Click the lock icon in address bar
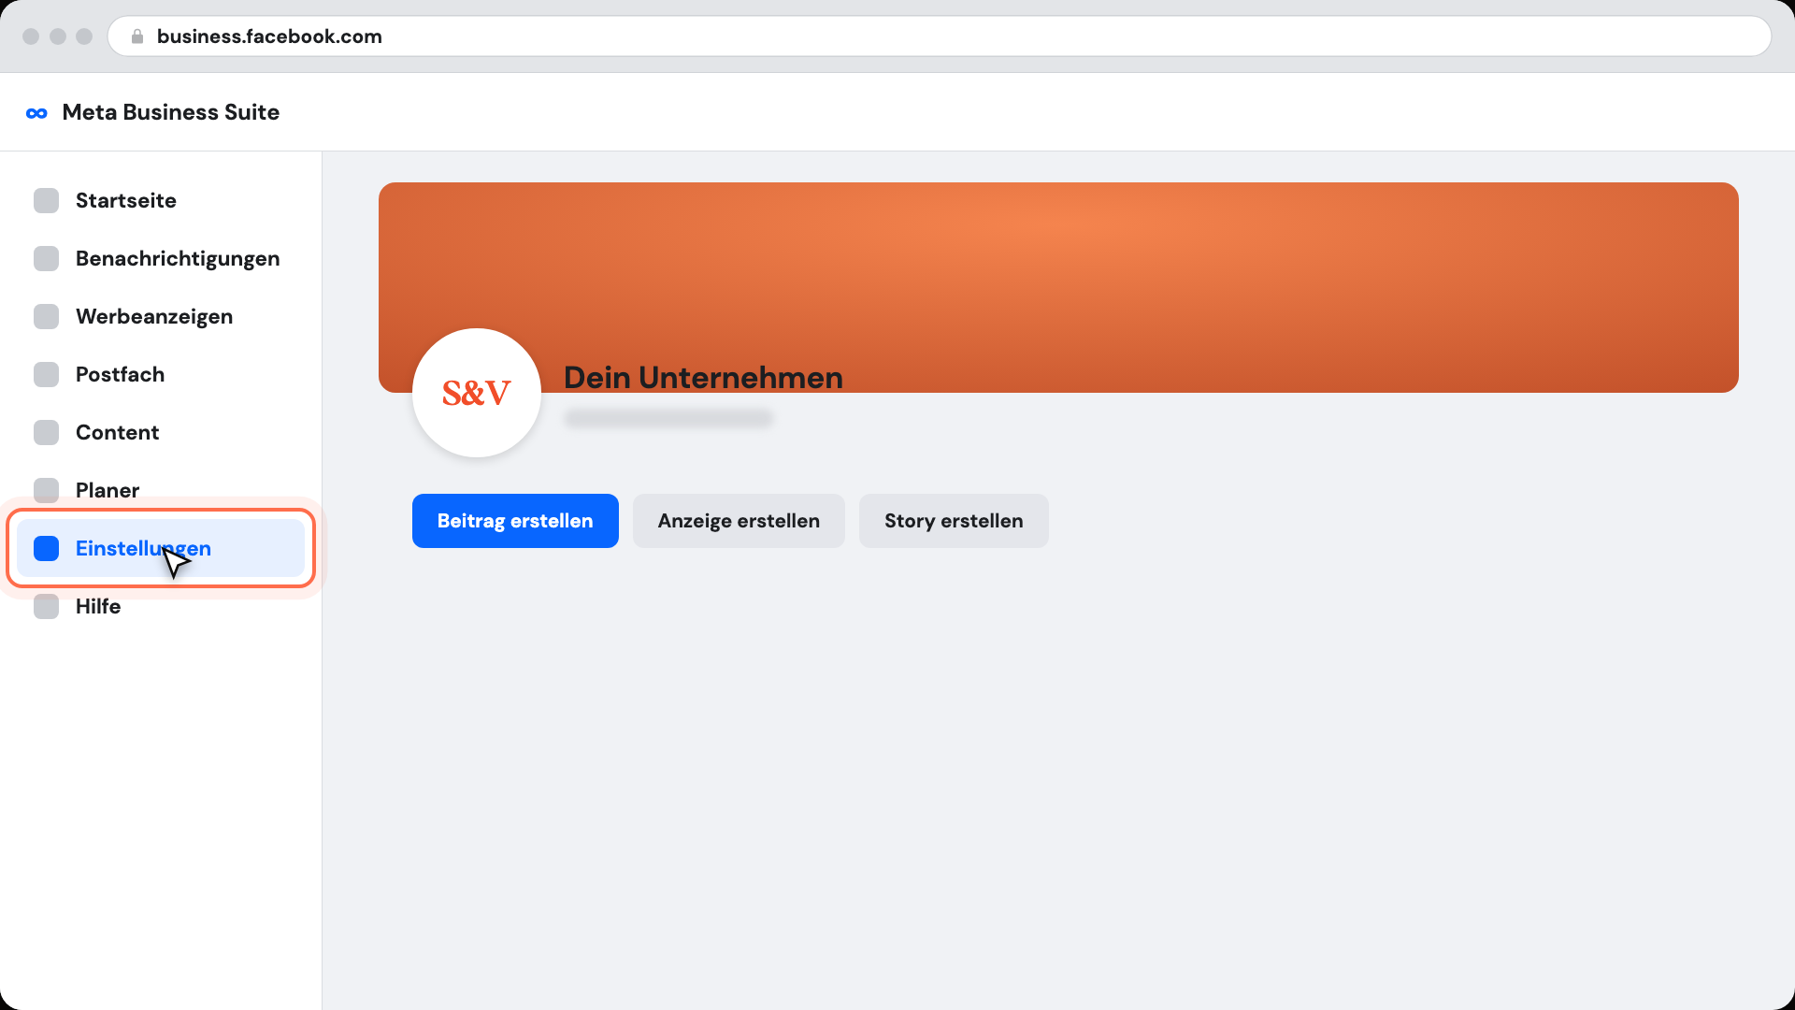 coord(137,36)
